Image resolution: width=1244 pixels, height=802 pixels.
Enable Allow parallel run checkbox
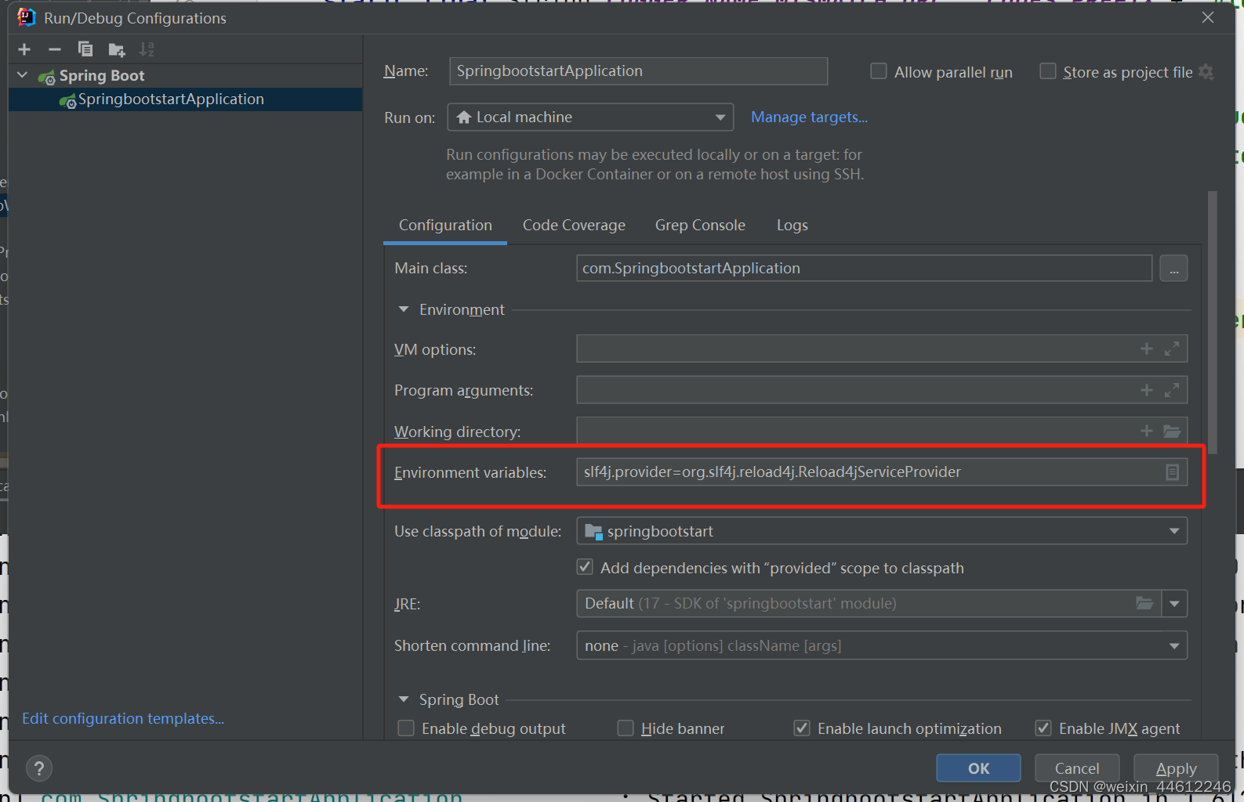click(x=879, y=71)
